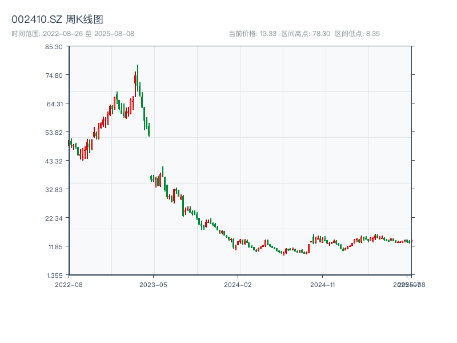The image size is (457, 343).
Task: Click the 11.85 price axis label
Action: (54, 246)
